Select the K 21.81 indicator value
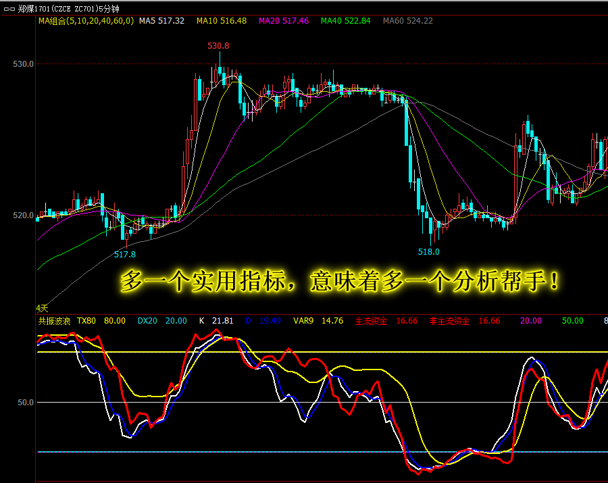The width and height of the screenshot is (608, 483). (216, 321)
